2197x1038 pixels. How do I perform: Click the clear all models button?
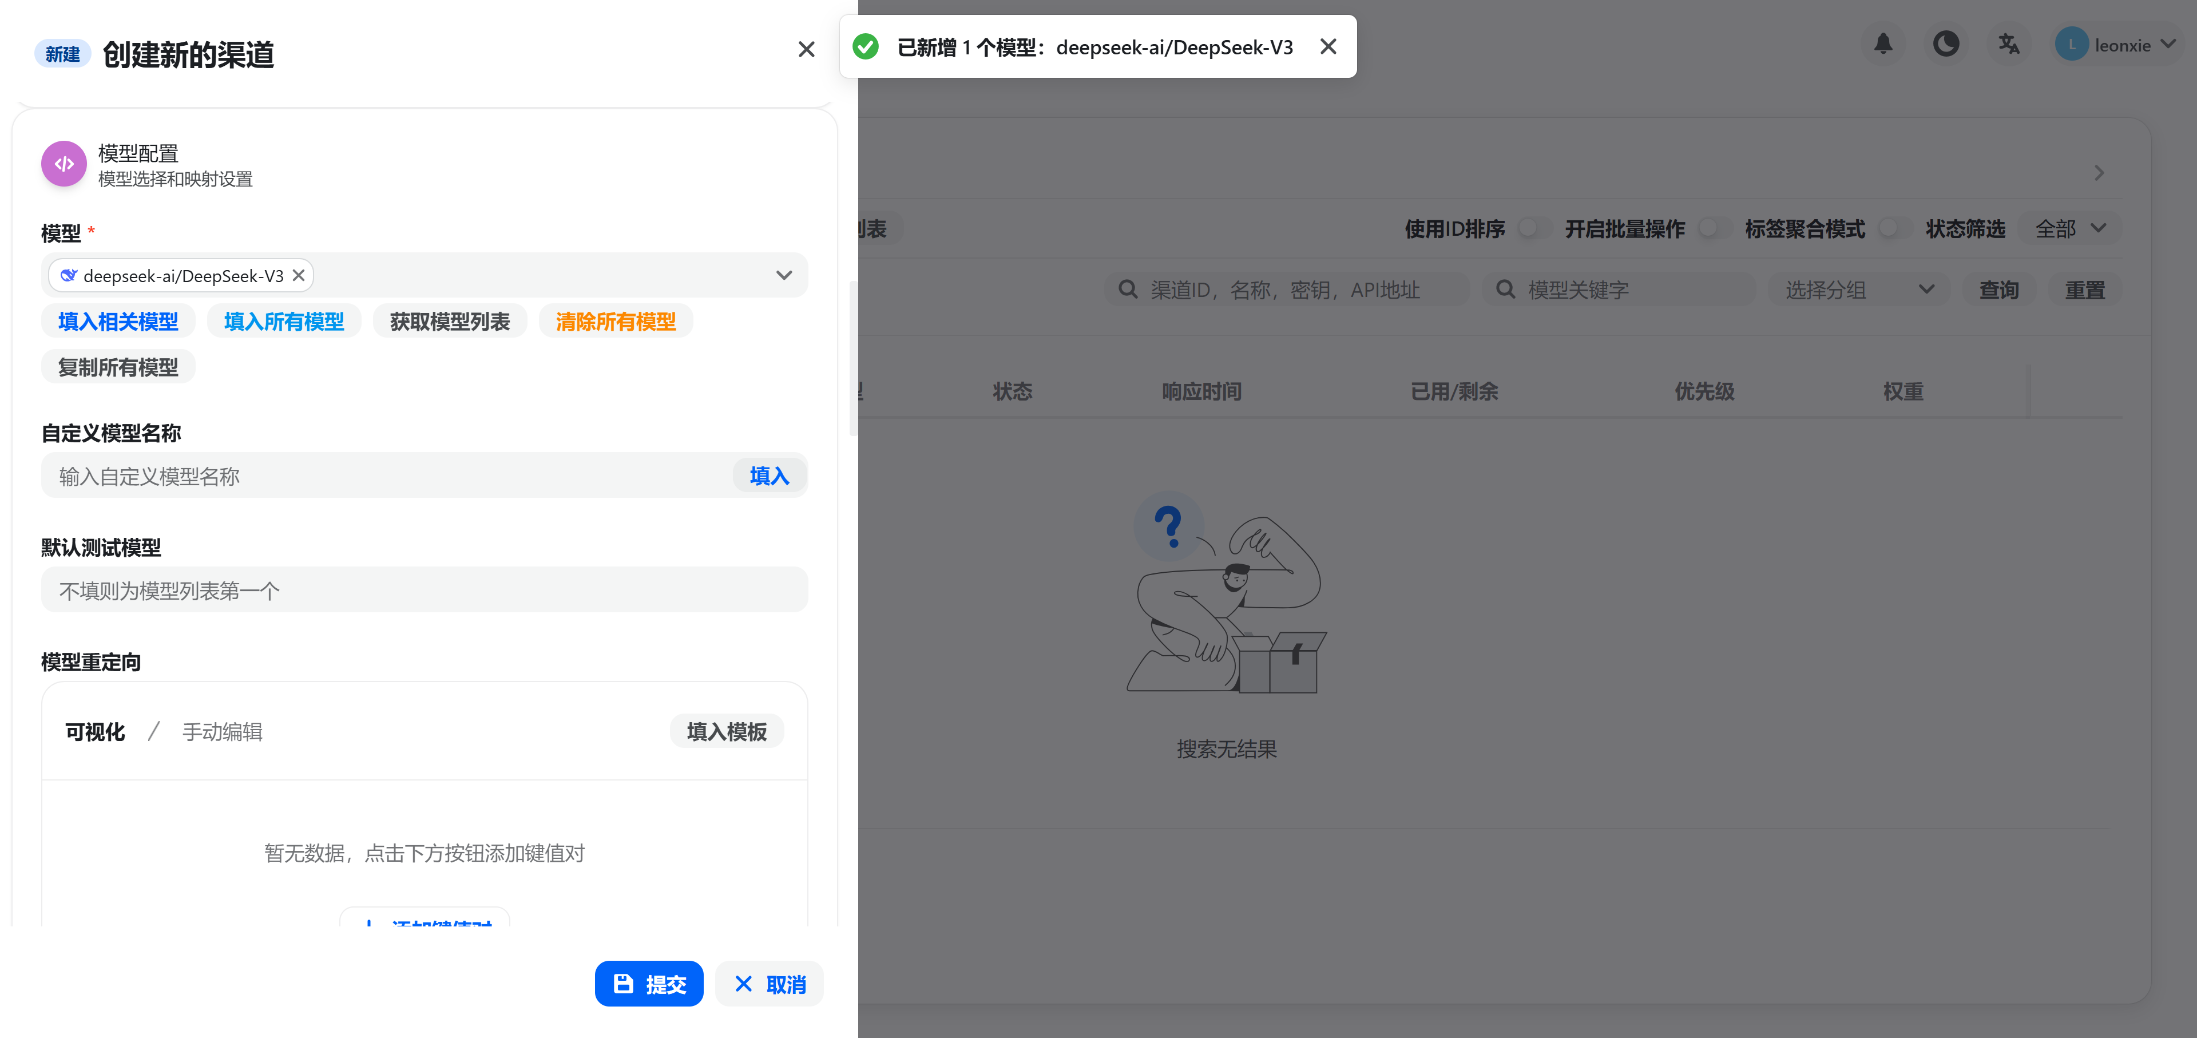[x=615, y=322]
